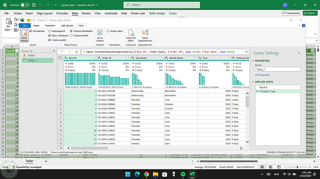Click the All Properties link
The height and width of the screenshot is (179, 320).
[x=262, y=75]
